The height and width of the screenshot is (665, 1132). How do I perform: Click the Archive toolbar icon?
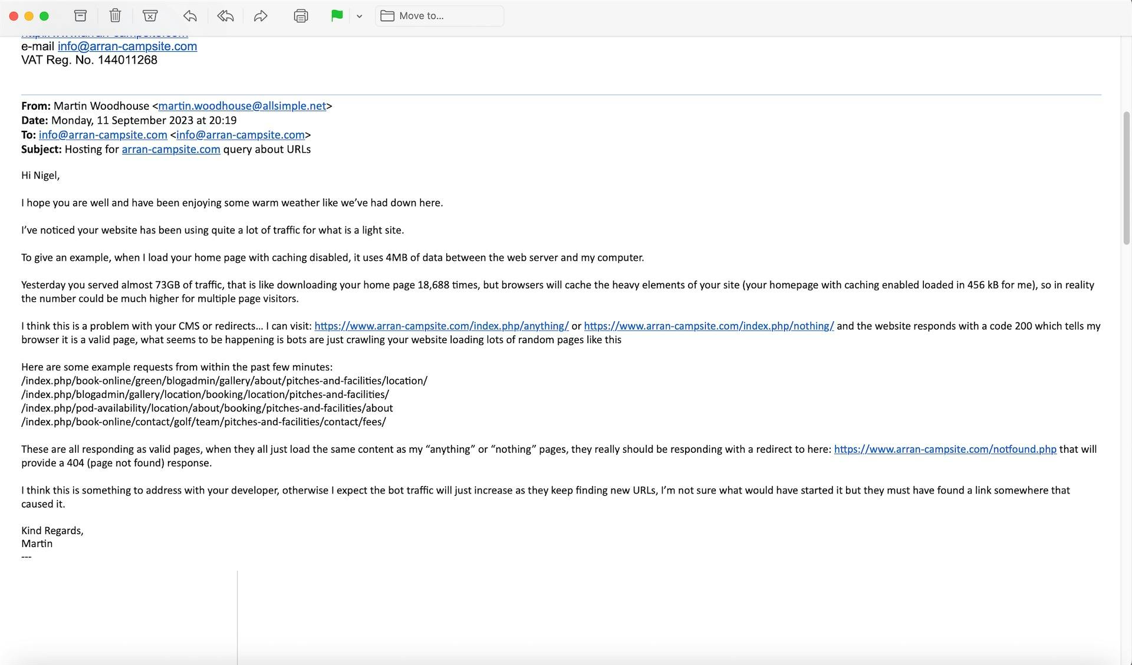pyautogui.click(x=80, y=16)
